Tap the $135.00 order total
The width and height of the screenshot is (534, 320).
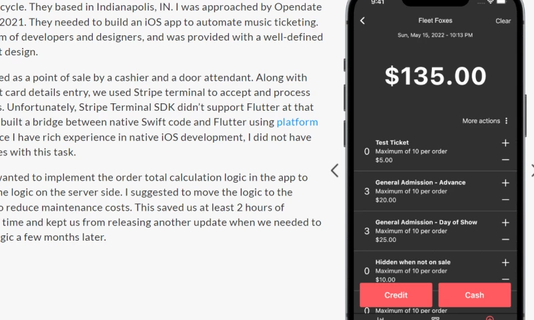(x=435, y=76)
